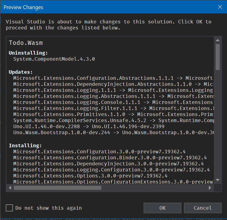Click the 'Installing:' section label
227x220 pixels.
tap(25, 145)
